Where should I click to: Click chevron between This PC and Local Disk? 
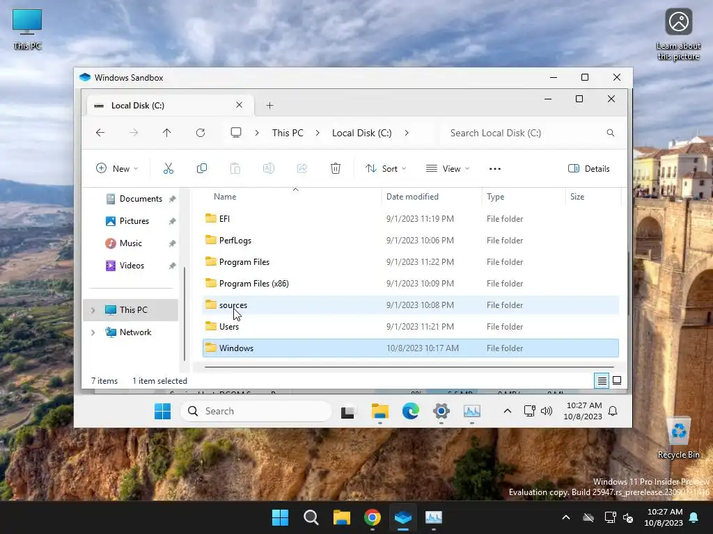(x=318, y=133)
